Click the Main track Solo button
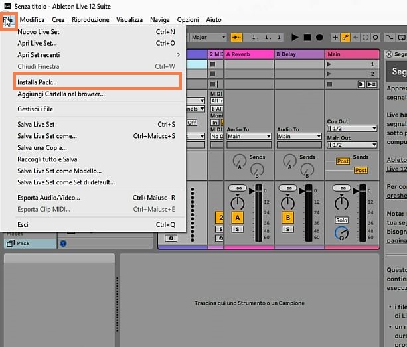407x347 pixels. click(x=341, y=220)
